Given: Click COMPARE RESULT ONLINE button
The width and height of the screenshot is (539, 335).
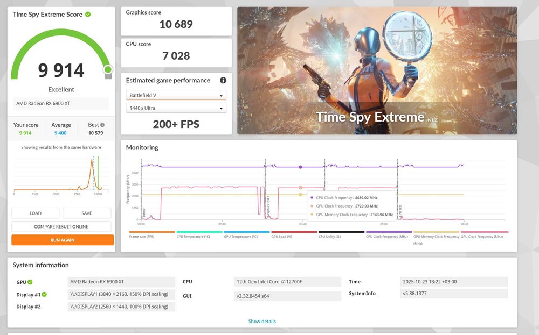Looking at the screenshot, I should pyautogui.click(x=61, y=226).
